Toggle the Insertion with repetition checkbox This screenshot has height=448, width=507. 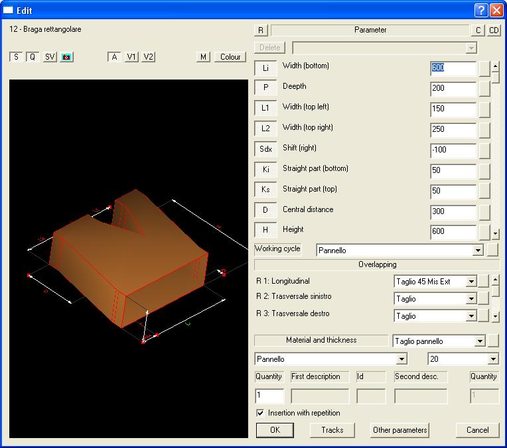[260, 413]
